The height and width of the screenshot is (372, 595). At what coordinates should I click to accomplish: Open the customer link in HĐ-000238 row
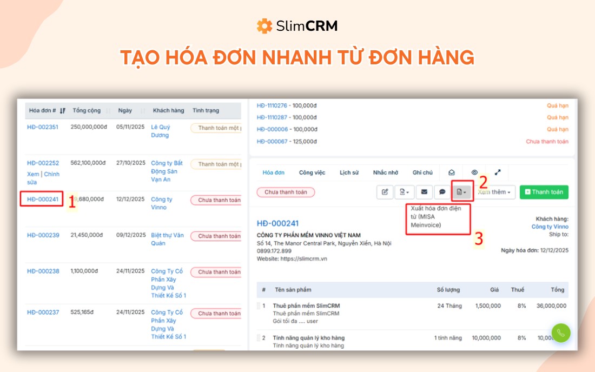[168, 283]
